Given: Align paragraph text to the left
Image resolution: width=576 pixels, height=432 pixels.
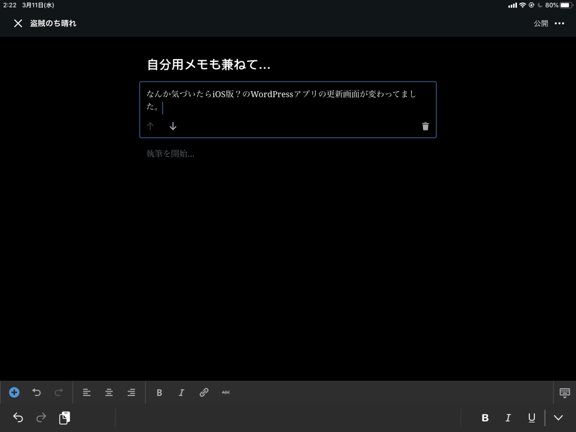Looking at the screenshot, I should pyautogui.click(x=87, y=393).
